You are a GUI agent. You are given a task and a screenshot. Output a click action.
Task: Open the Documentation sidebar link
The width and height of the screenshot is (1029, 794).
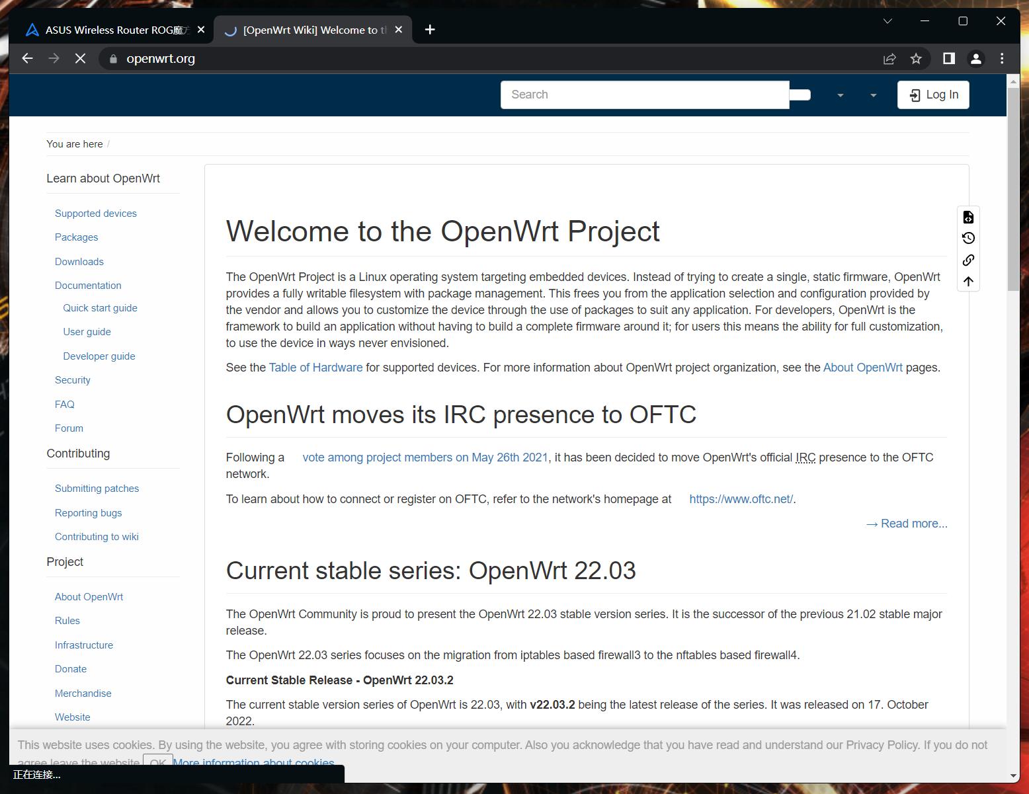pos(88,286)
